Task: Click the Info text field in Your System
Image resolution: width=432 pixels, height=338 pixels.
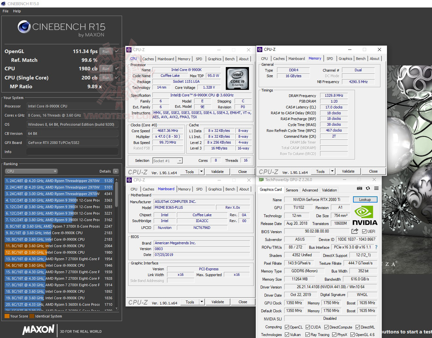Action: point(72,152)
